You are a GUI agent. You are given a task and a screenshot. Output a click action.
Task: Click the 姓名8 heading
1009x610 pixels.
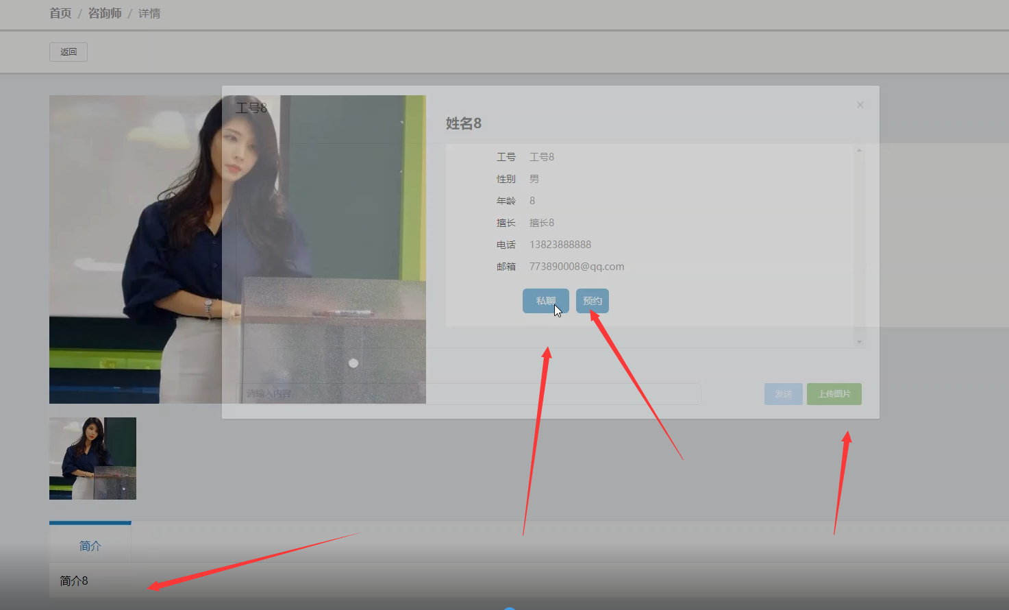(464, 123)
